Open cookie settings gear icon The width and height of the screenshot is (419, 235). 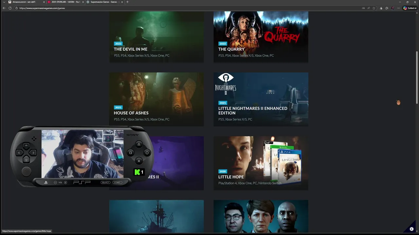pos(411,229)
